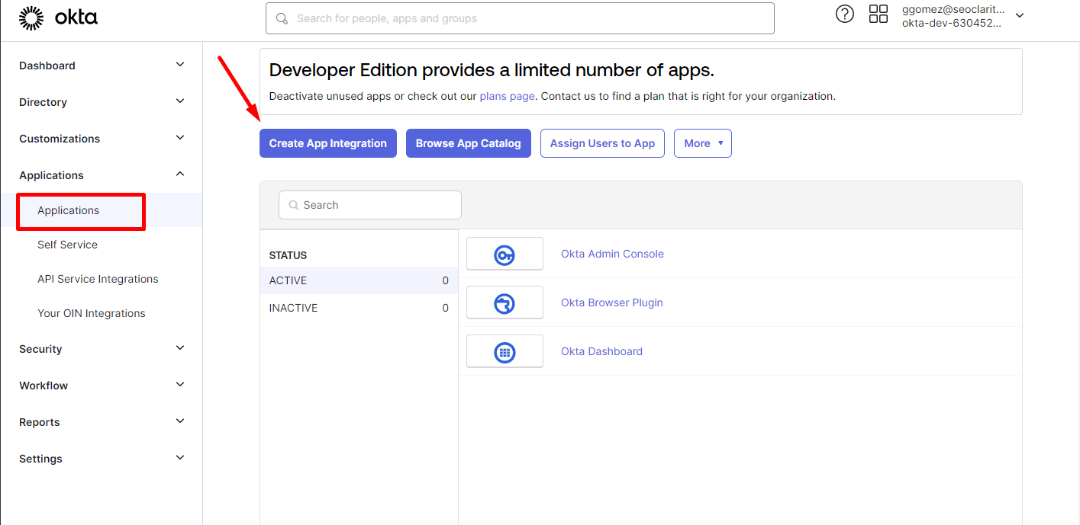
Task: Go to Your OIN Integrations
Action: (91, 313)
